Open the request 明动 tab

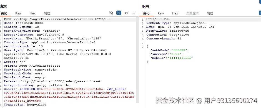(47, 13)
